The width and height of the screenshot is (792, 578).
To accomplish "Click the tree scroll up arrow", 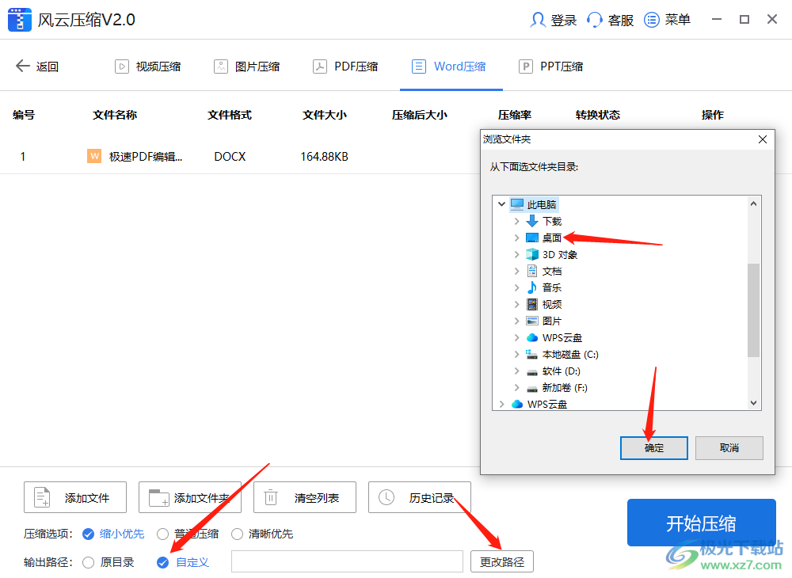I will click(754, 203).
